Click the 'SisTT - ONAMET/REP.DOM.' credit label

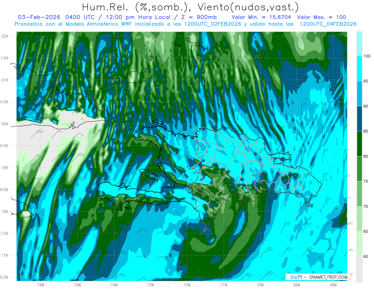click(x=318, y=277)
